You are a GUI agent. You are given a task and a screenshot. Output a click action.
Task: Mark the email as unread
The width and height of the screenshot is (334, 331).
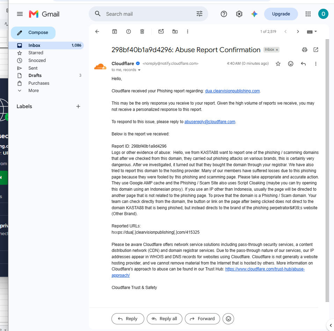161,31
